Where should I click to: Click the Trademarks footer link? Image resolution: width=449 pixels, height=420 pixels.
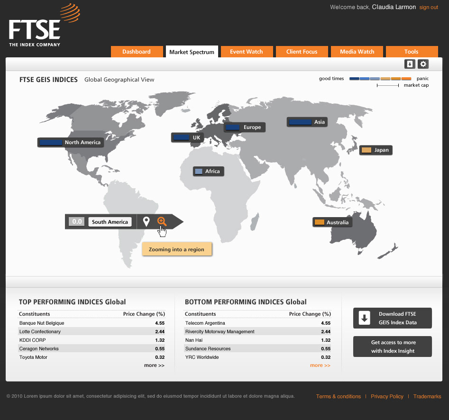pyautogui.click(x=427, y=396)
